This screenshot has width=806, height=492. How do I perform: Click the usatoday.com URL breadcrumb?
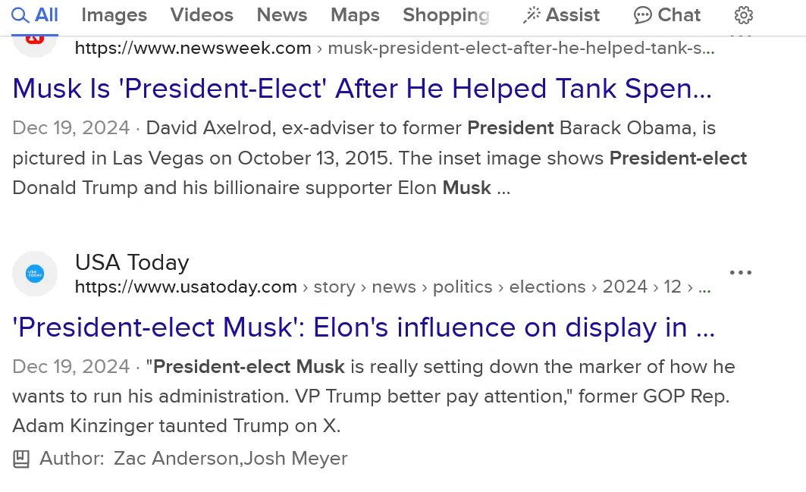click(187, 287)
